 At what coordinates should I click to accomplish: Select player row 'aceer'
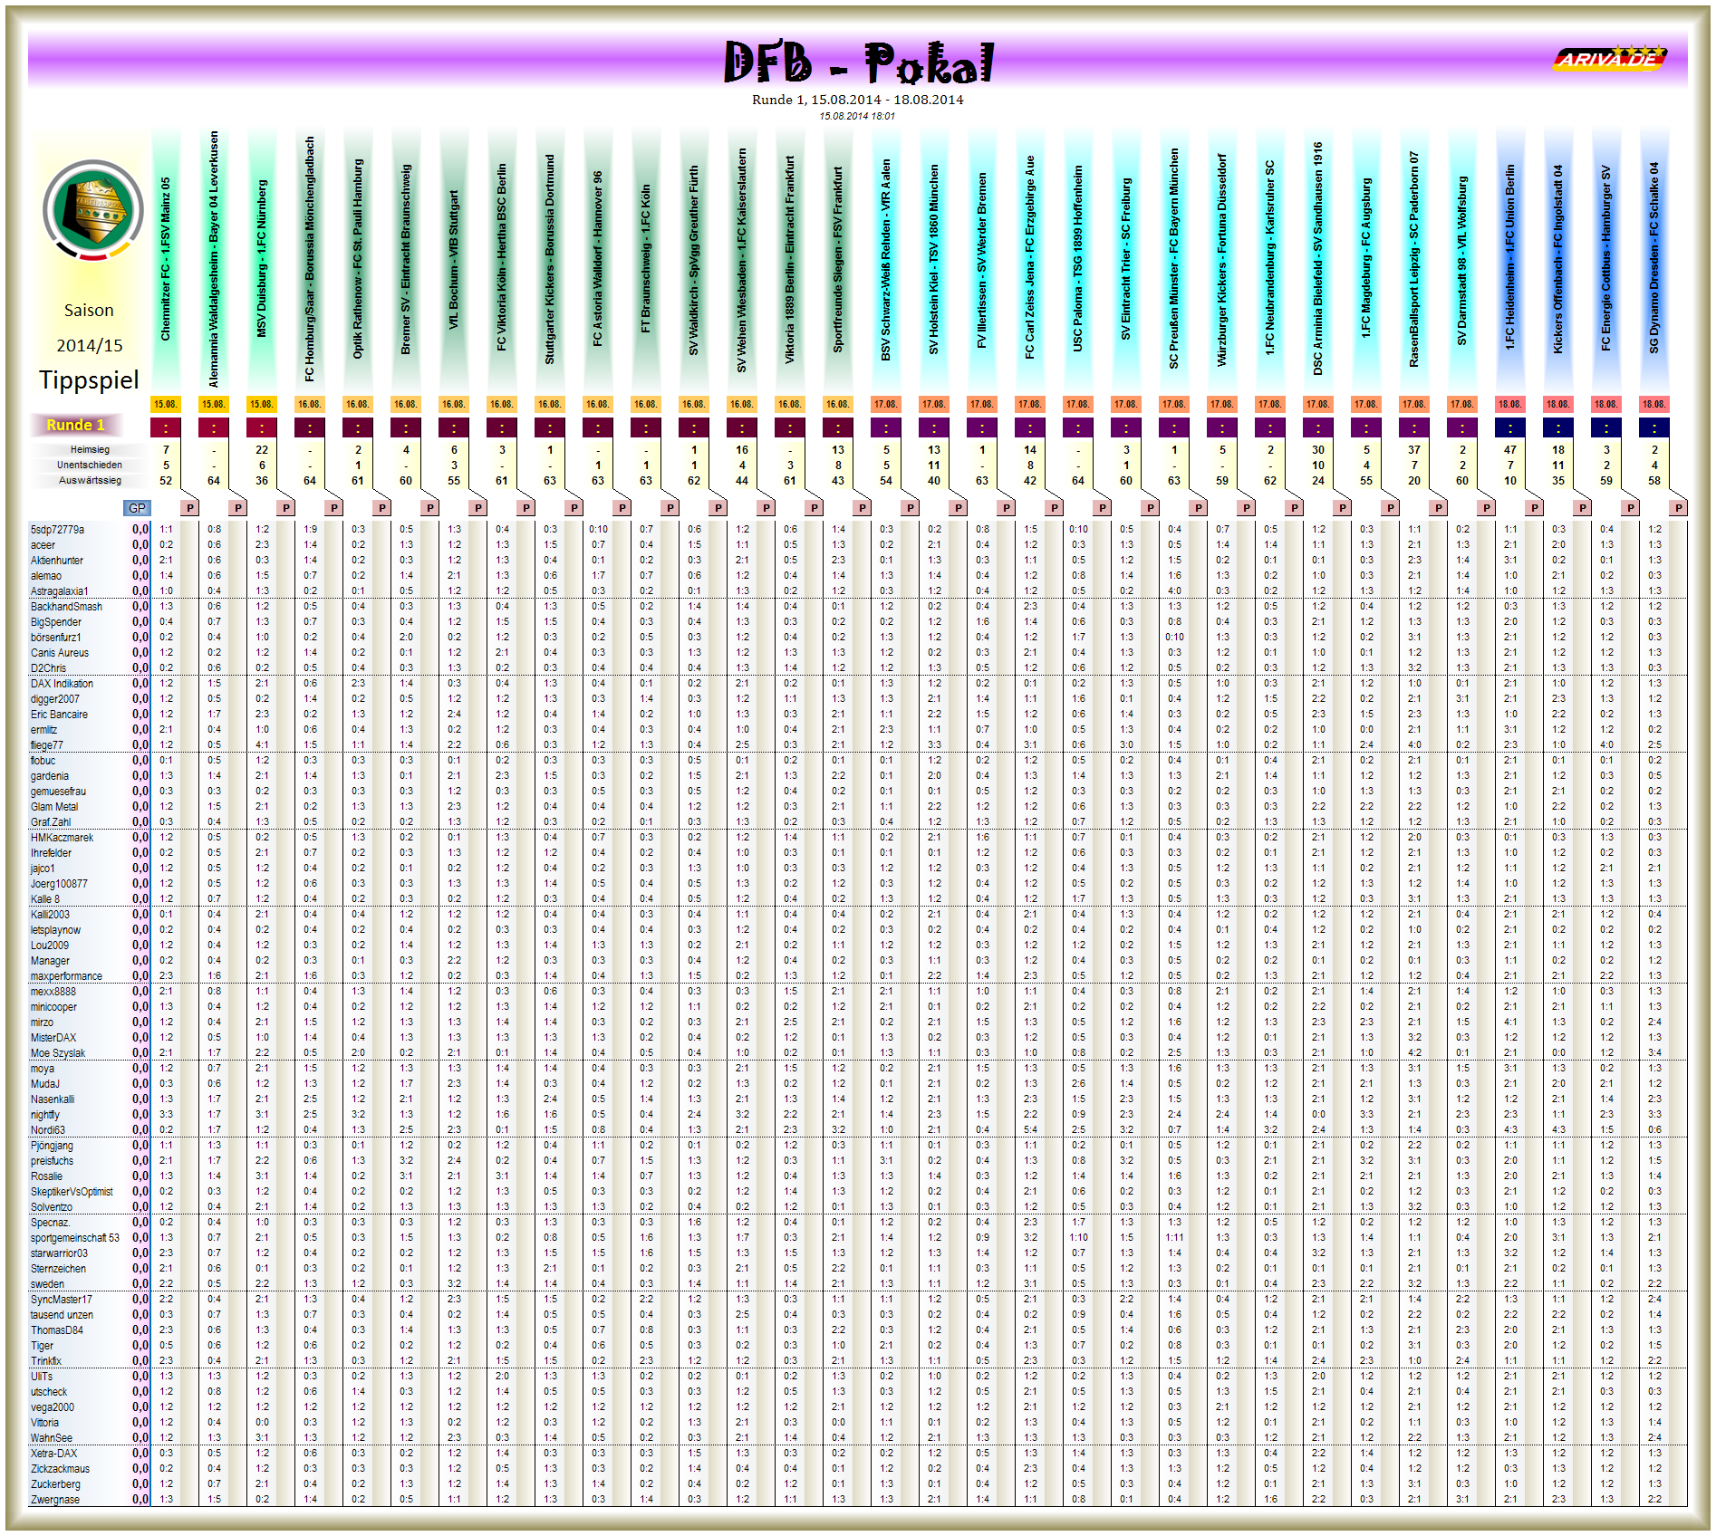click(x=857, y=544)
